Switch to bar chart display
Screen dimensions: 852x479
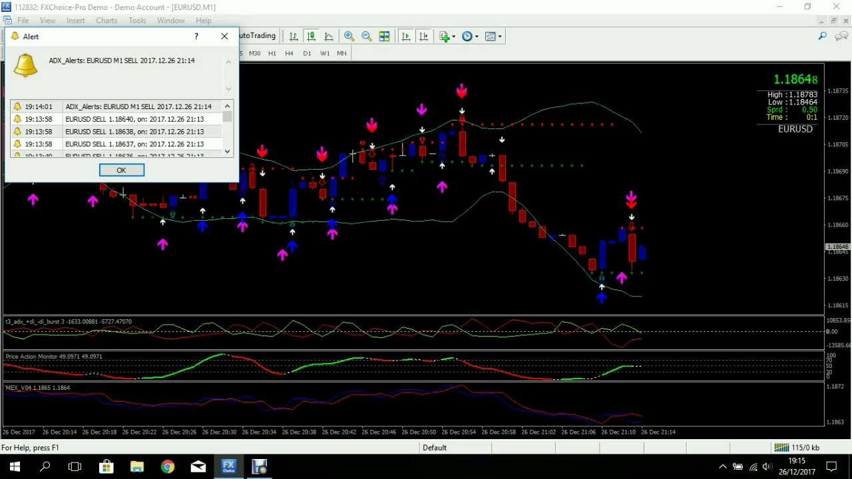tap(294, 37)
